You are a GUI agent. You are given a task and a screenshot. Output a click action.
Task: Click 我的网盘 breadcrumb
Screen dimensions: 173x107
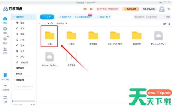pyautogui.click(x=61, y=23)
